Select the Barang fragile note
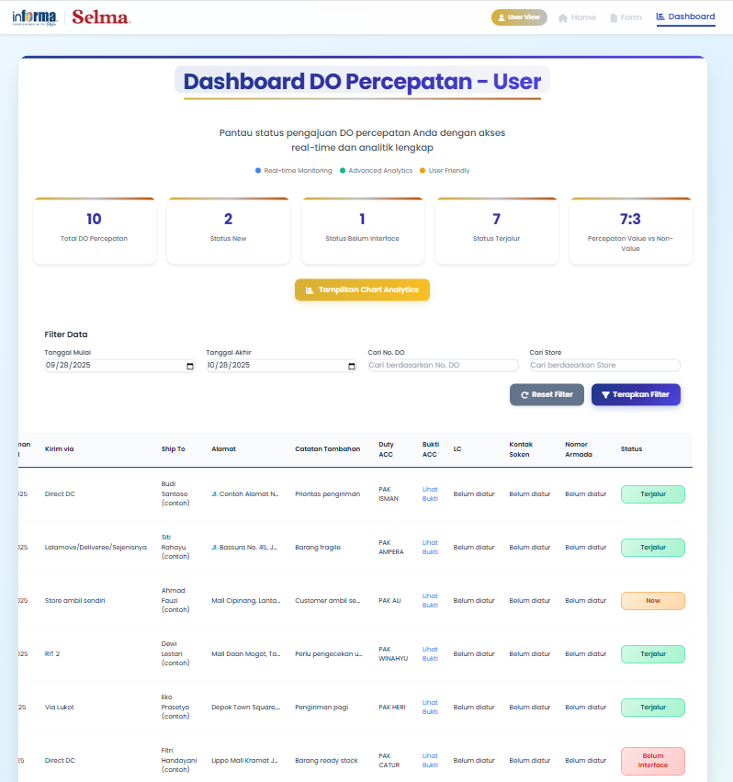733x782 pixels. pos(318,547)
